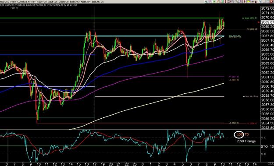Click the STO indicator label
The image size is (274, 166).
click(264, 146)
